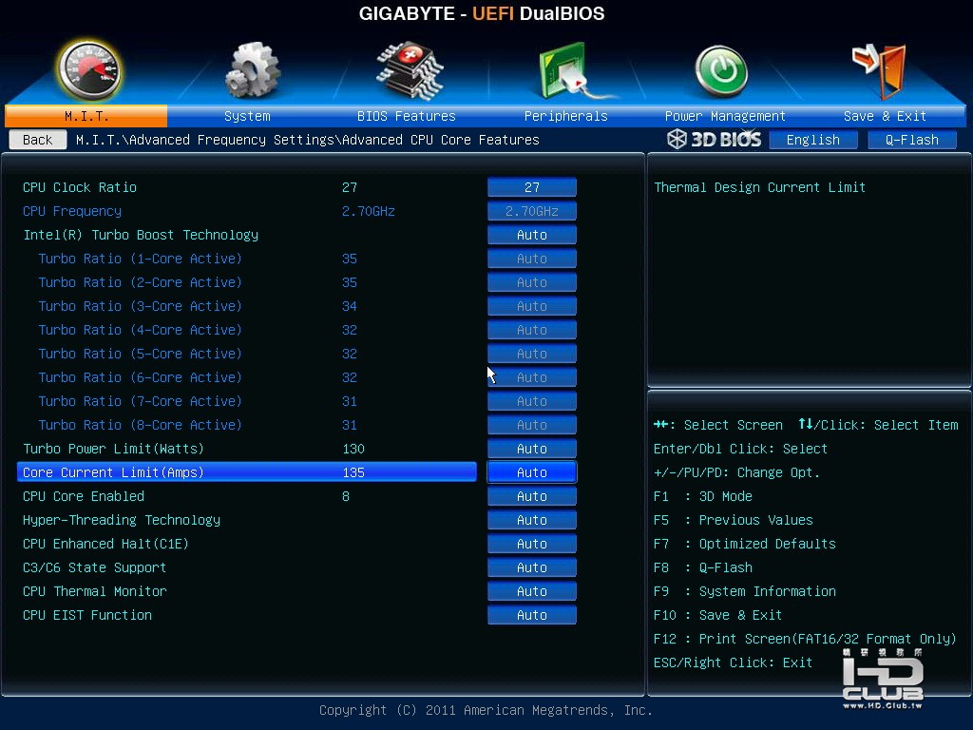Click the M.I.T. speedometer gauge icon
The image size is (973, 730).
click(x=88, y=70)
